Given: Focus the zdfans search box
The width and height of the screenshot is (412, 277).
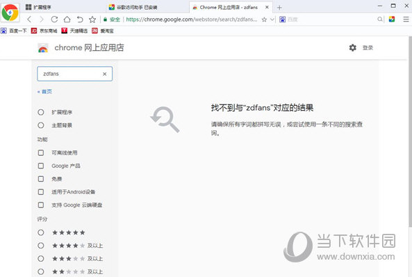Looking at the screenshot, I should tap(74, 74).
